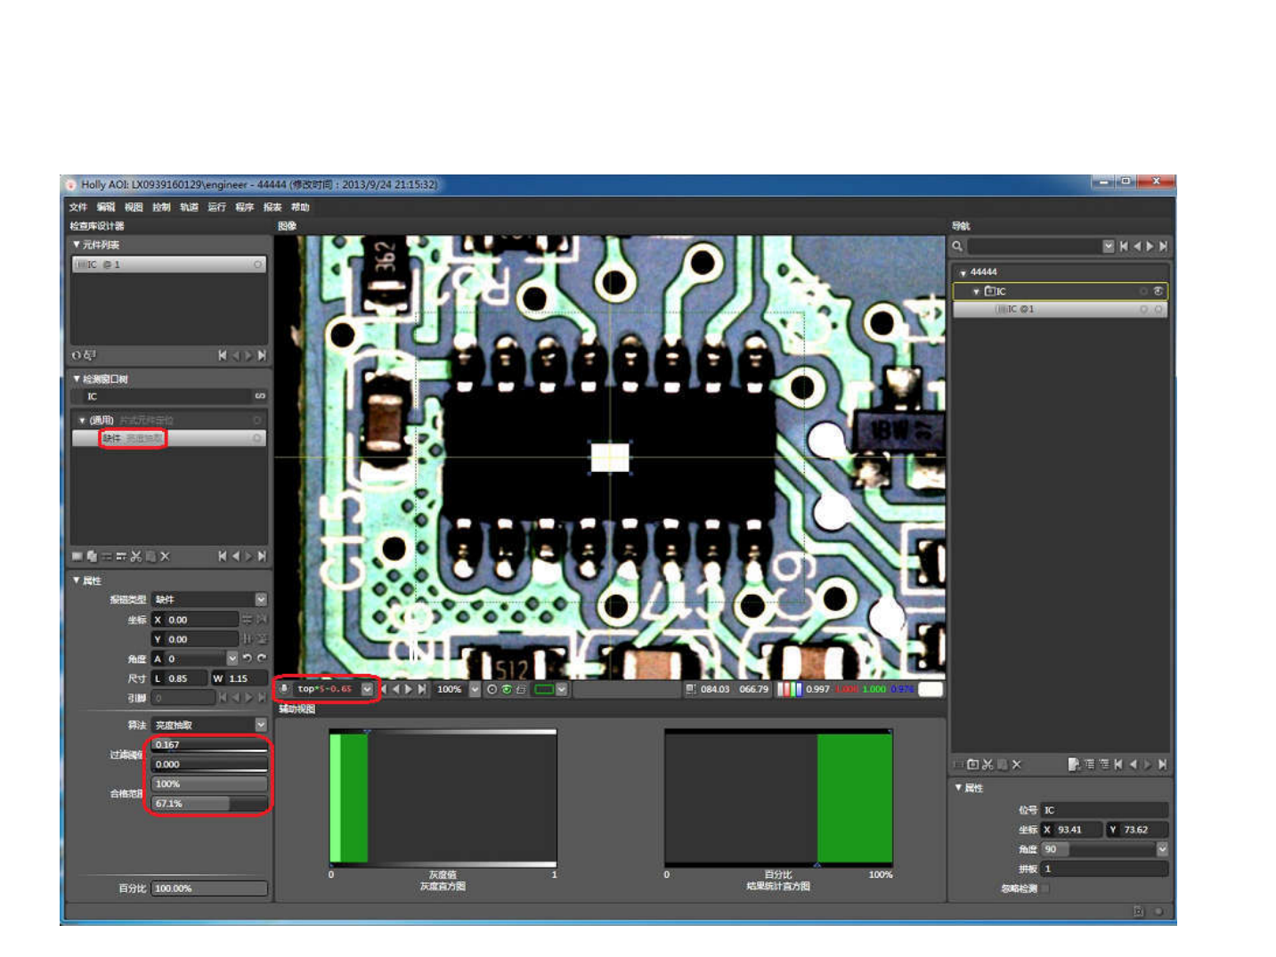Click the delete X icon in the navigation panel

[x=1016, y=765]
